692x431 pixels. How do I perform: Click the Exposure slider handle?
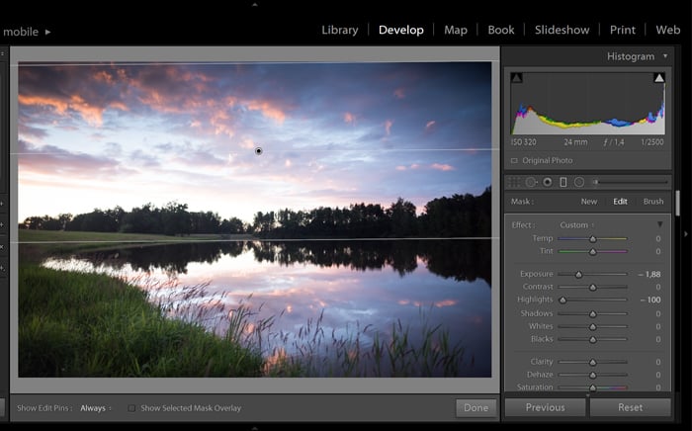coord(578,275)
